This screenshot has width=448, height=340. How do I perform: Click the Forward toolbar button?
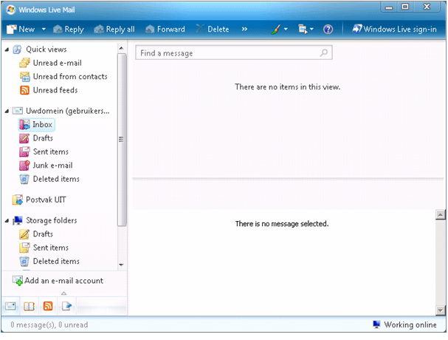tap(165, 29)
